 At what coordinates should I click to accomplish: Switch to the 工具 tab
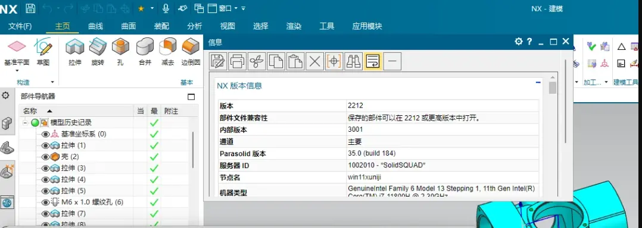pyautogui.click(x=327, y=26)
